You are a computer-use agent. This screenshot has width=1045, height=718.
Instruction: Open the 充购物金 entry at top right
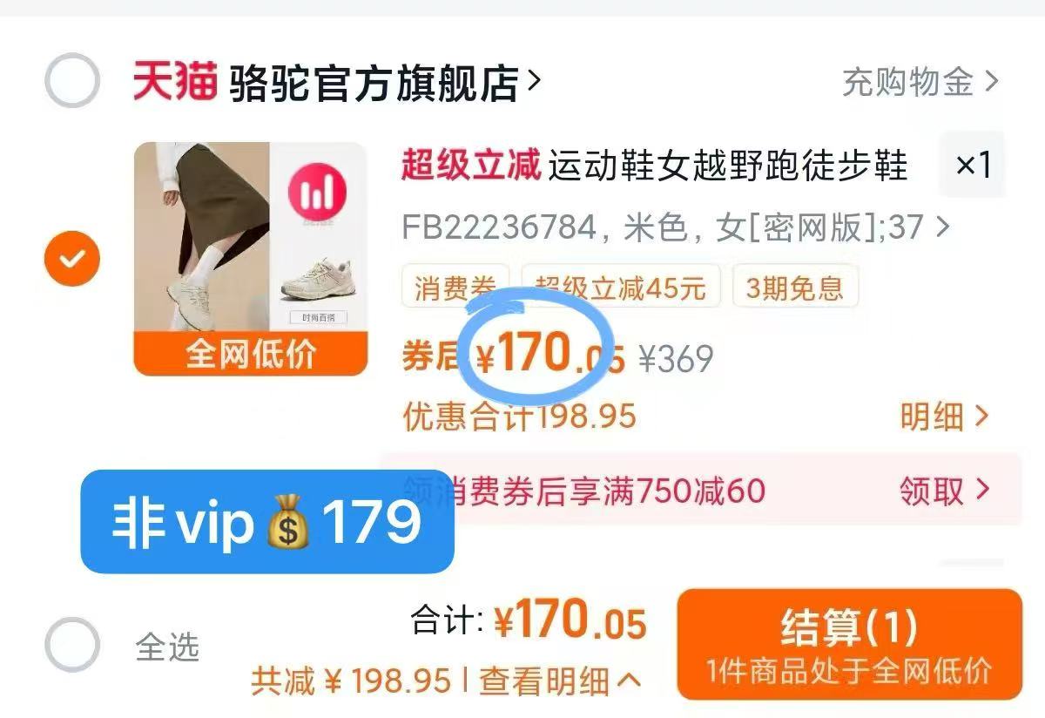click(920, 82)
